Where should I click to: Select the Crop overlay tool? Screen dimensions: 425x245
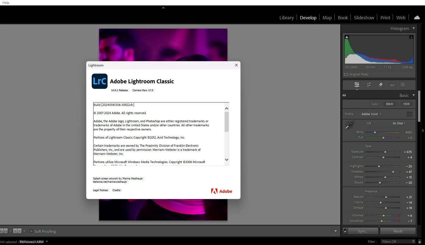369,85
